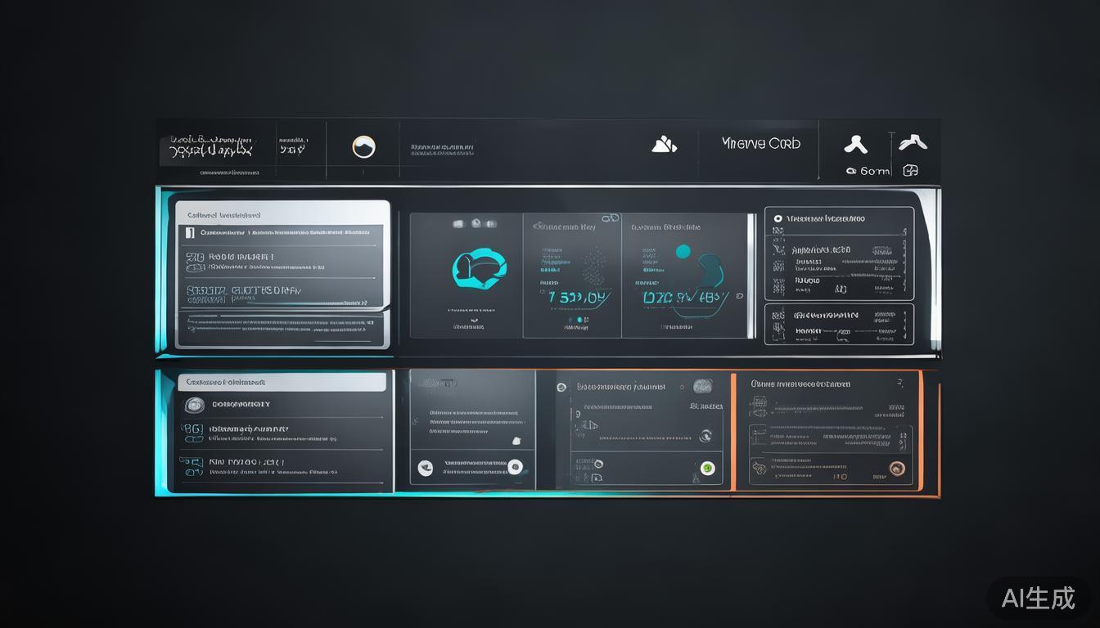Click the round badge icon in lower-left panel

click(x=194, y=405)
